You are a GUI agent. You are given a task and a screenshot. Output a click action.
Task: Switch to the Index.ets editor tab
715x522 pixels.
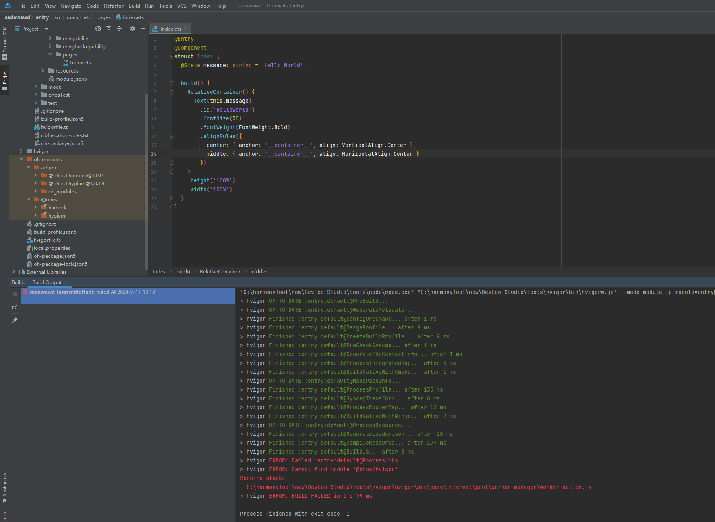170,29
